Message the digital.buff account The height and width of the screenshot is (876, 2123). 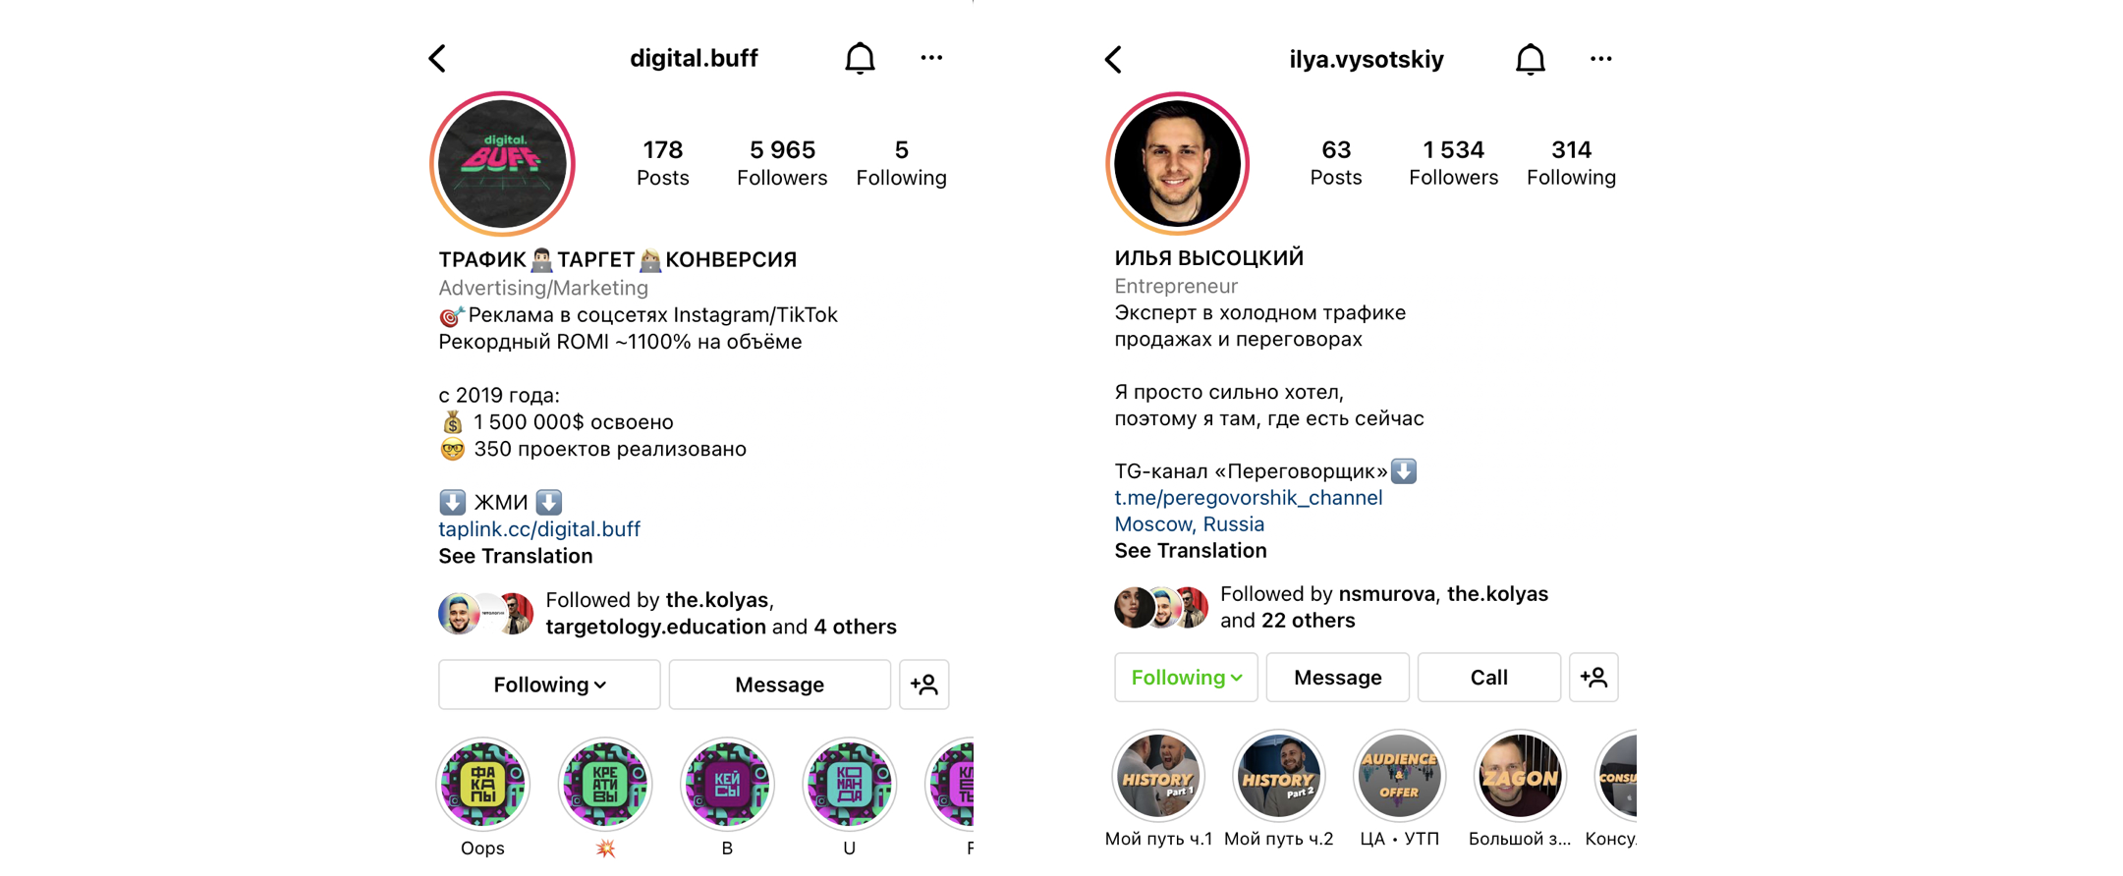point(780,684)
